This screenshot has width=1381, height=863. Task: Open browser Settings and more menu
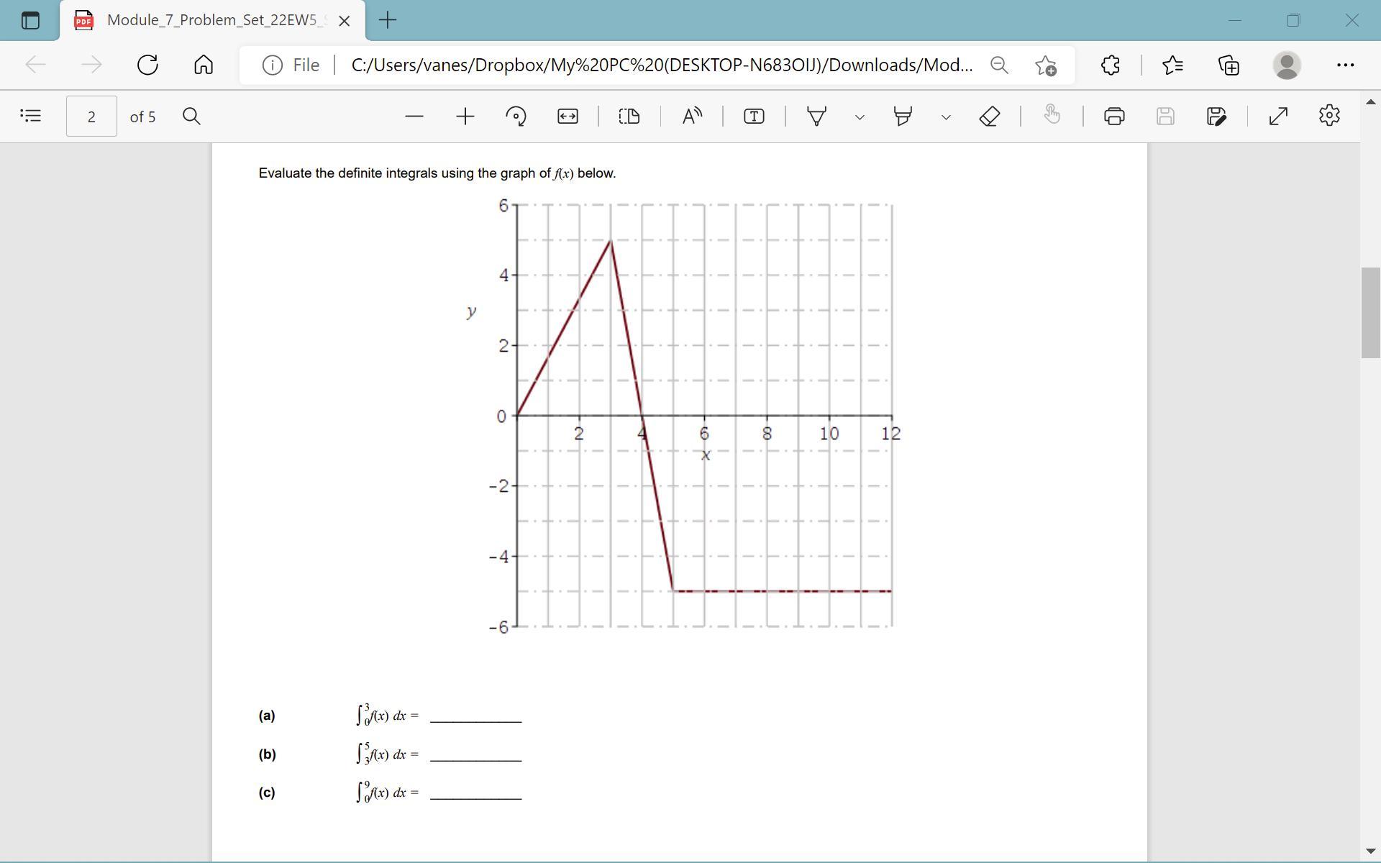pos(1345,65)
